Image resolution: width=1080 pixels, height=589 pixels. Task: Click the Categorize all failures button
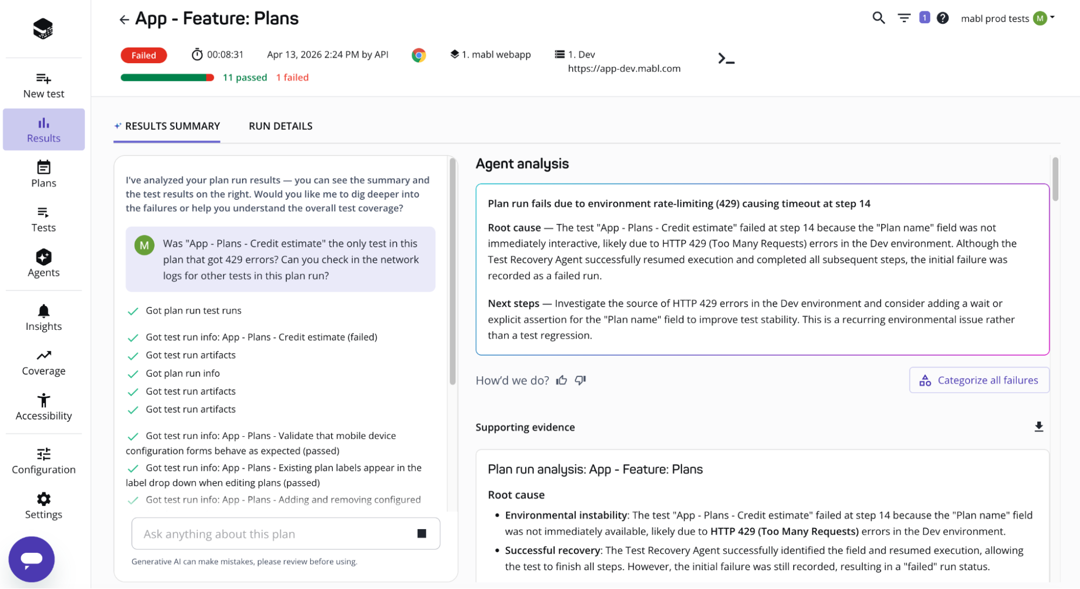point(979,380)
